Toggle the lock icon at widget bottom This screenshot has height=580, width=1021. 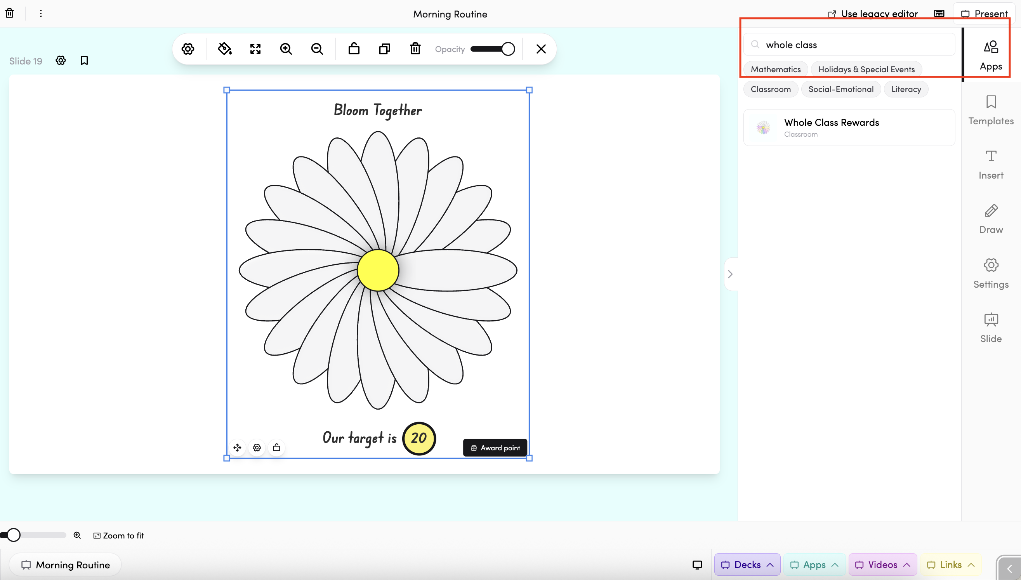click(x=276, y=447)
